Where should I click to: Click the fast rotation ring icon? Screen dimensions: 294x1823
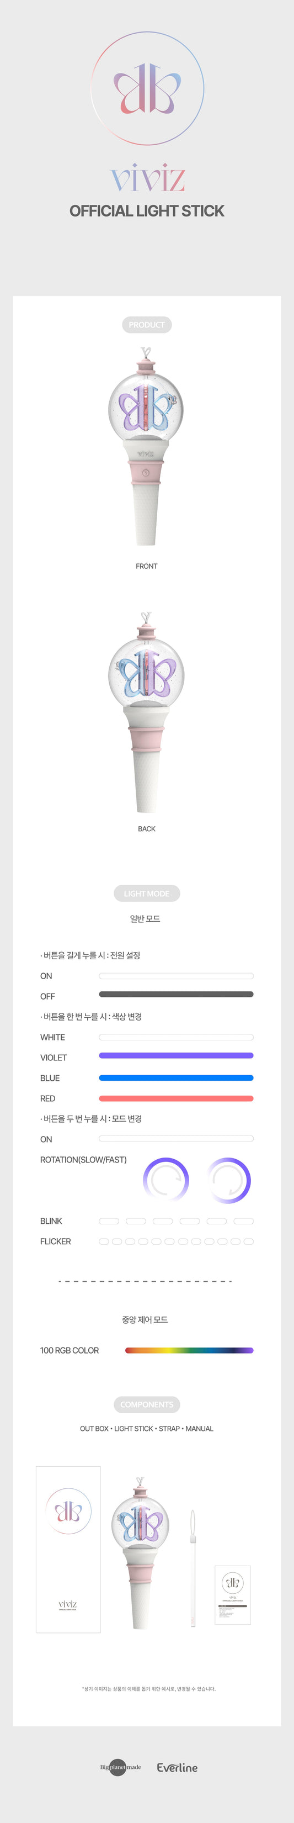[x=229, y=1180]
